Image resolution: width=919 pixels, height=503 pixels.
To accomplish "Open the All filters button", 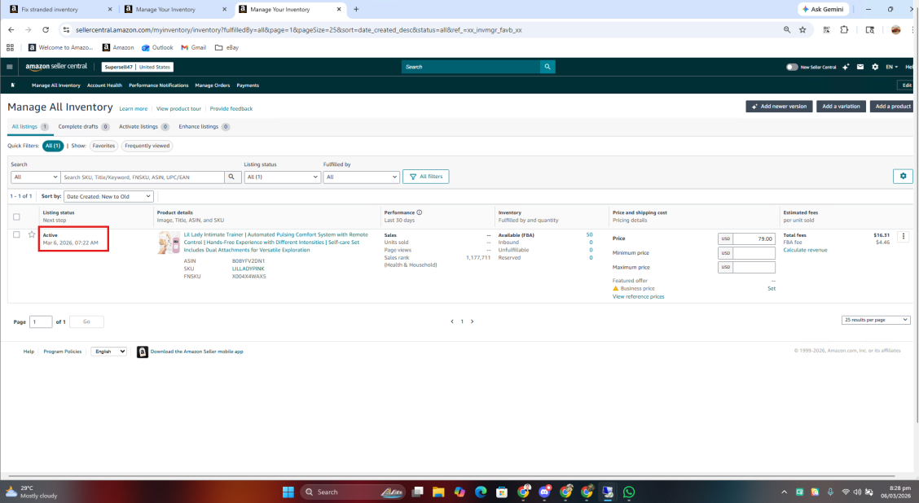I will (425, 177).
